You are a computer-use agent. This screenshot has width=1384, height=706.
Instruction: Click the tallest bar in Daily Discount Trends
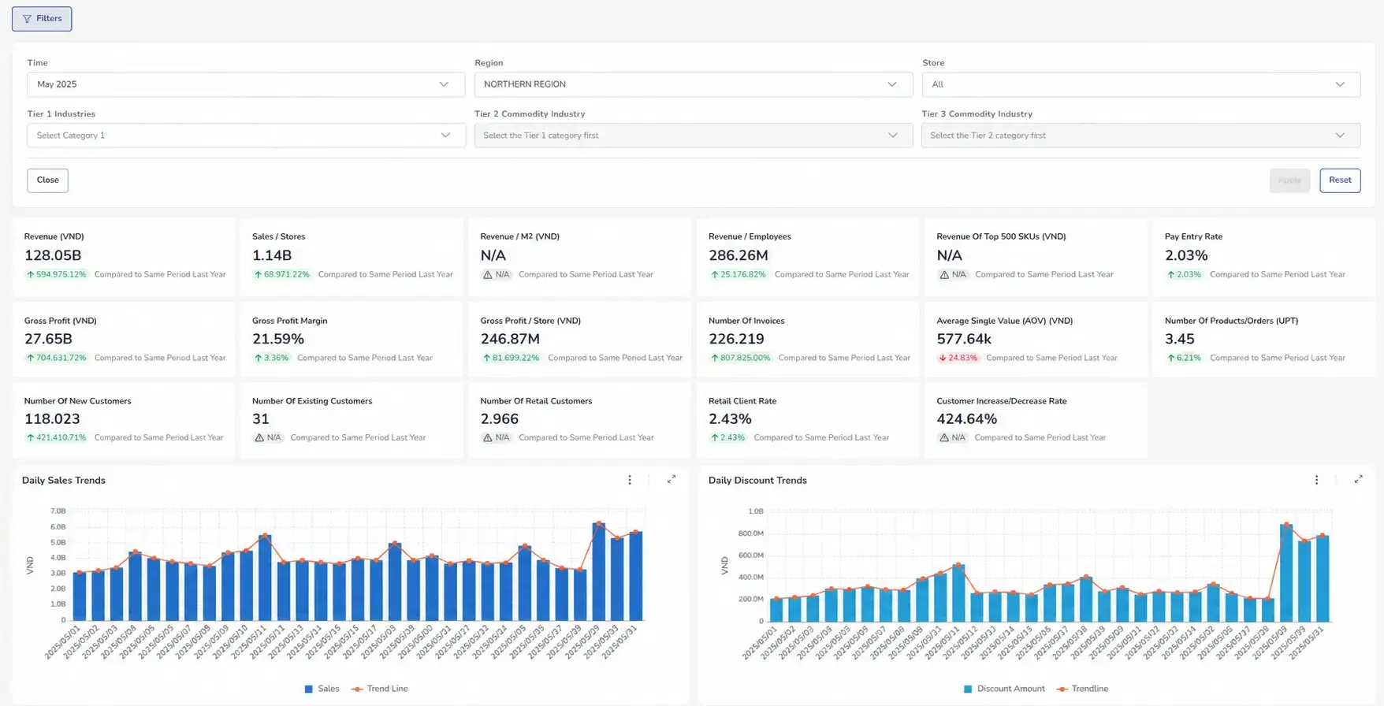(1286, 573)
